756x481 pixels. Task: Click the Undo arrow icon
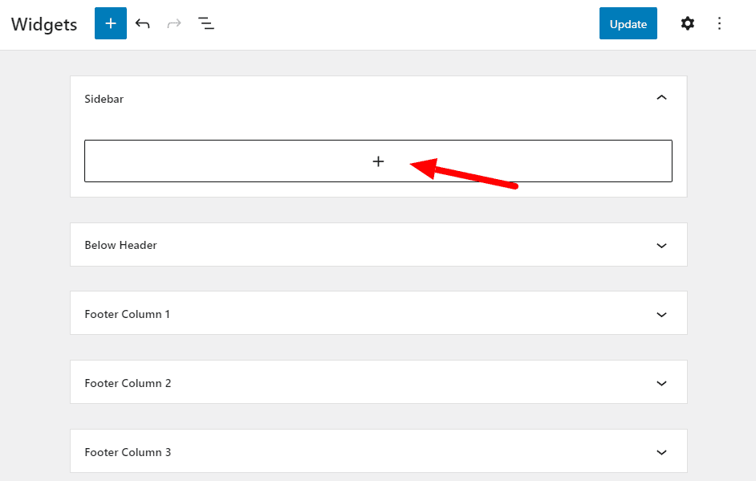[x=142, y=23]
